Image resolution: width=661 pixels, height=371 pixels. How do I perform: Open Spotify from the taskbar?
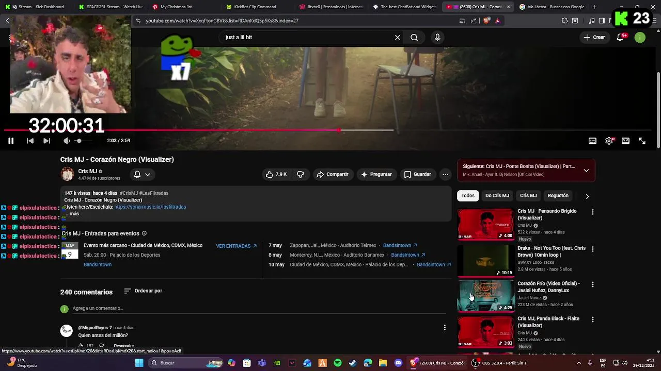click(338, 363)
